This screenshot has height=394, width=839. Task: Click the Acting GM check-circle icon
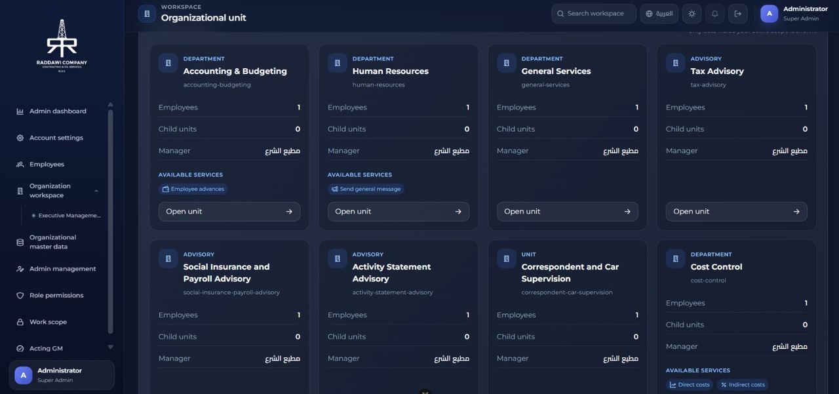(x=20, y=349)
